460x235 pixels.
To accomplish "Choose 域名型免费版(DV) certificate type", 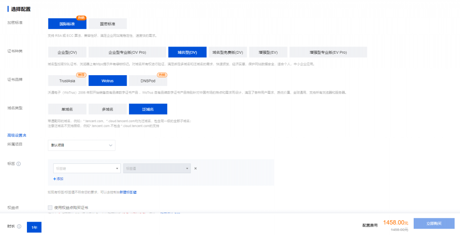I will [x=228, y=52].
